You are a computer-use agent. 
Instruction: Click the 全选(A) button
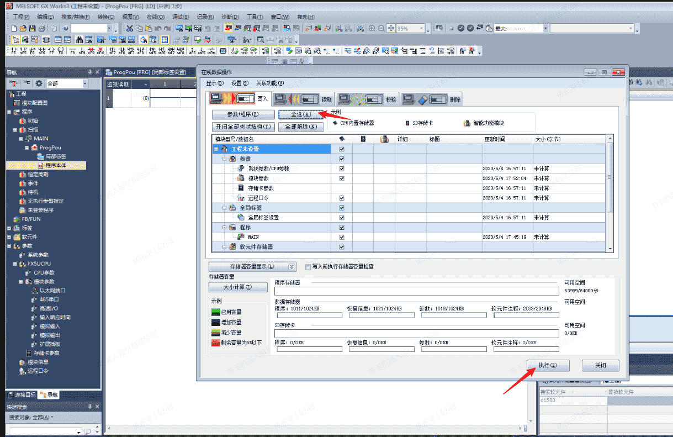click(x=301, y=114)
